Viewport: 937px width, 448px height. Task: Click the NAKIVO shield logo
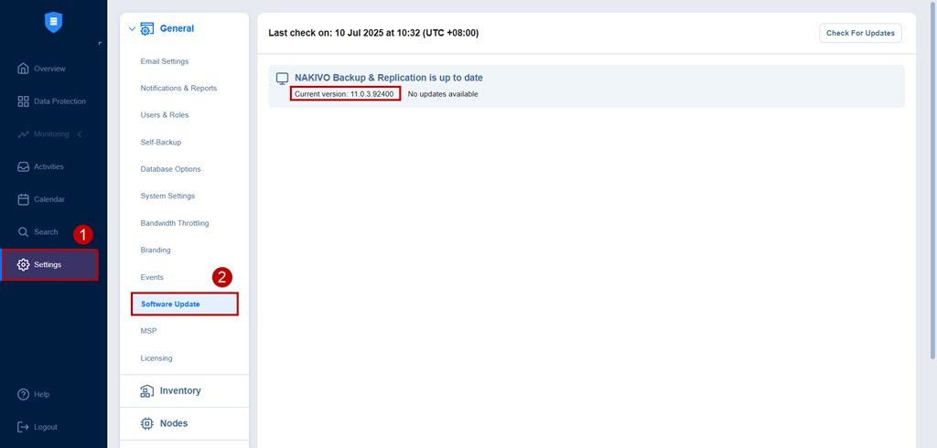coord(53,22)
